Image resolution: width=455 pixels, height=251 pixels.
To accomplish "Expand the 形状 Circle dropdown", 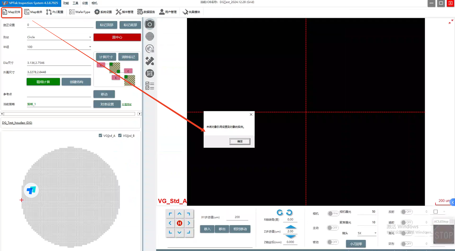I will pyautogui.click(x=90, y=37).
